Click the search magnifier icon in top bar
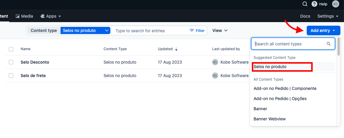Image resolution: width=344 pixels, height=138 pixels. coord(305,4)
